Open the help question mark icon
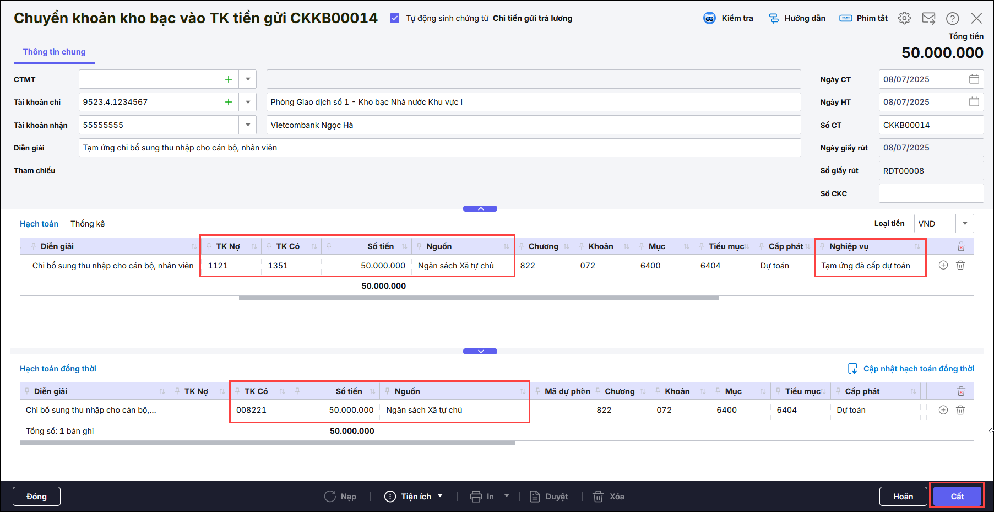The width and height of the screenshot is (994, 512). point(952,18)
